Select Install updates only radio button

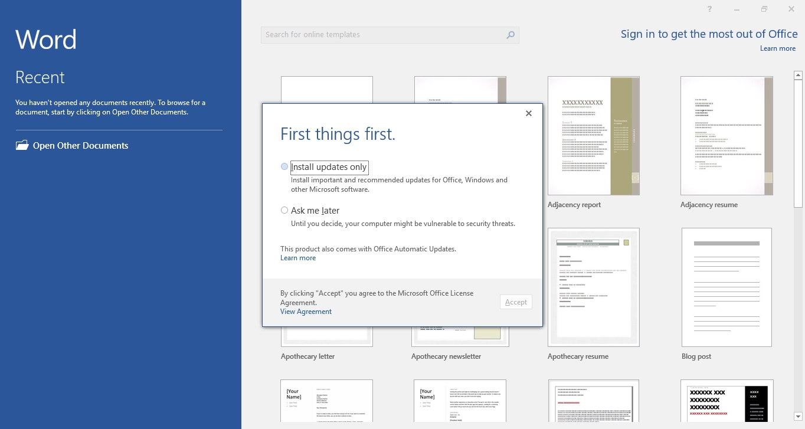click(x=284, y=167)
